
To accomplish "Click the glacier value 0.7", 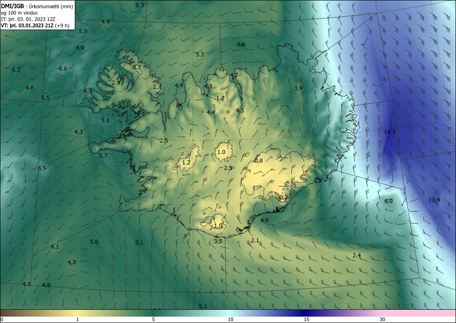I will [284, 198].
